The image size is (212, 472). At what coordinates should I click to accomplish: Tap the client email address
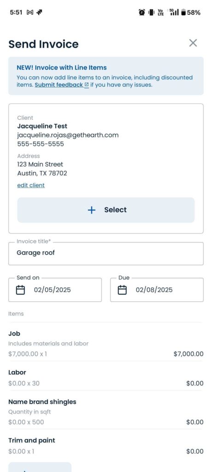tap(68, 135)
